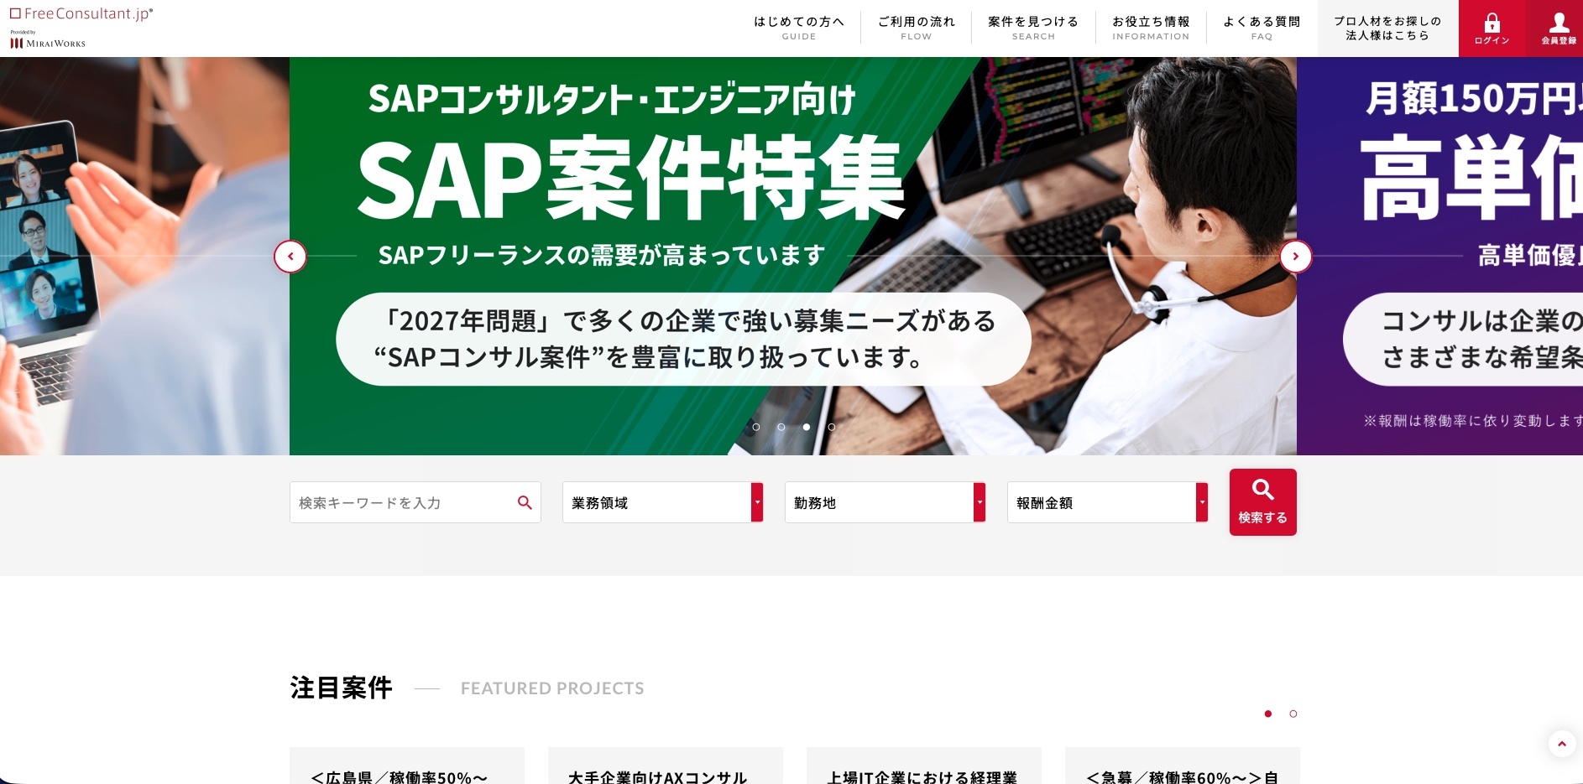Select second featured projects page dot

click(1293, 714)
